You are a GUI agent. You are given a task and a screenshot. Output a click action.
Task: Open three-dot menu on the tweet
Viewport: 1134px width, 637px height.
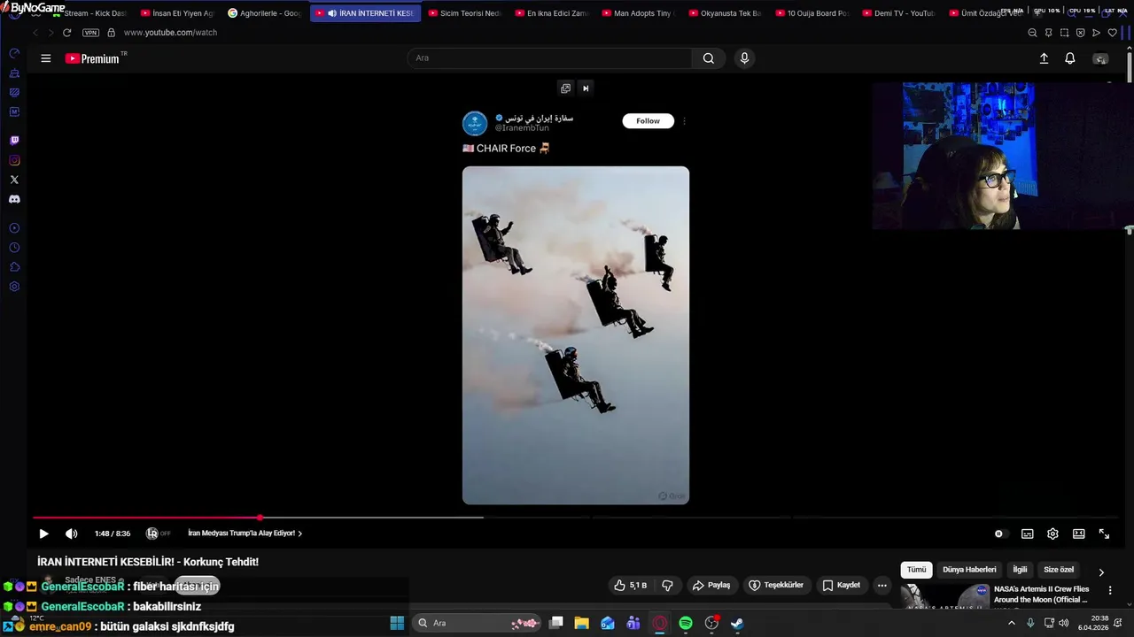point(684,121)
